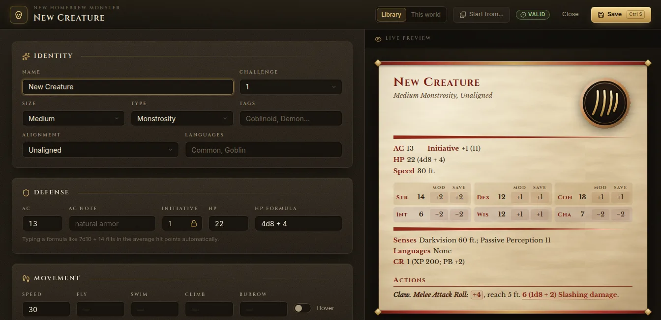This screenshot has width=661, height=320.
Task: Click the DEX score 12 in preview
Action: pos(502,197)
